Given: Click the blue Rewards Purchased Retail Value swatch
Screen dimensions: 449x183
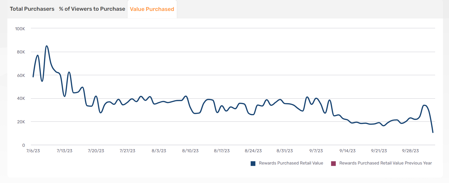Looking at the screenshot, I should (253, 163).
